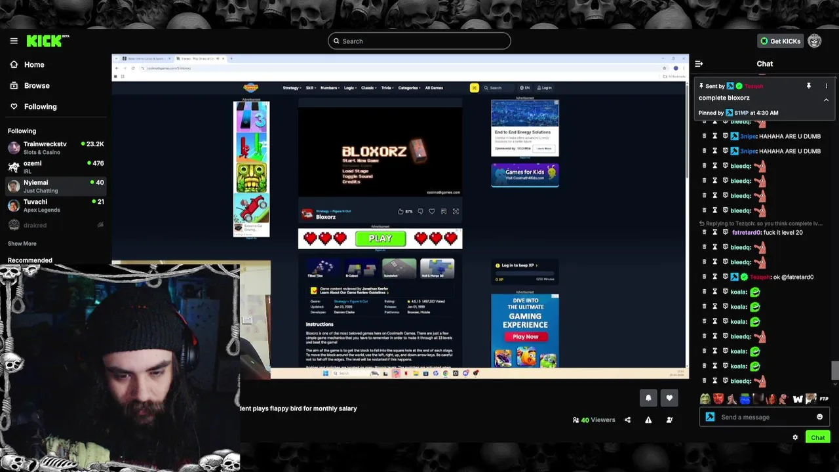Click the yellow random game shuffle button

[474, 87]
